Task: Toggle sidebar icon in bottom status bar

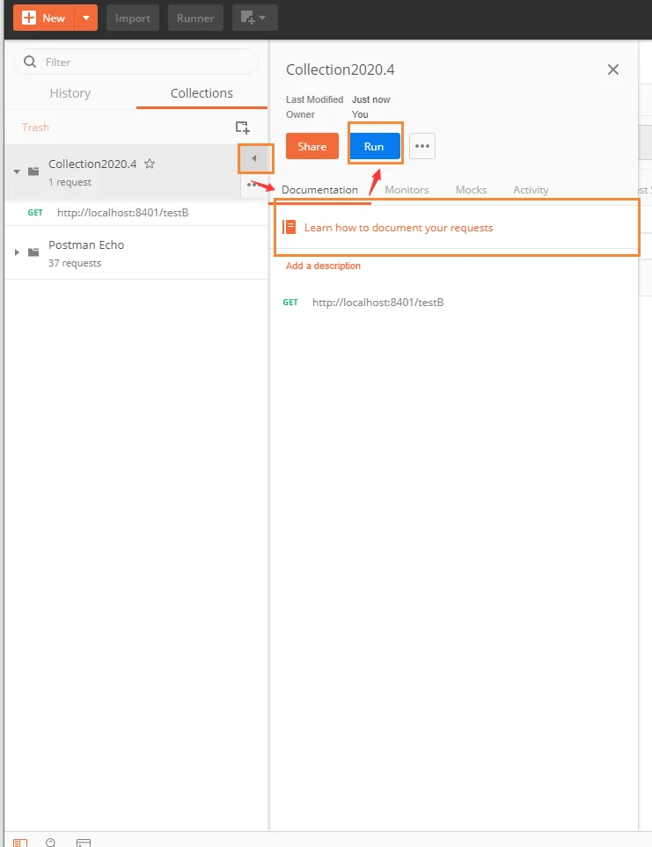Action: click(20, 843)
